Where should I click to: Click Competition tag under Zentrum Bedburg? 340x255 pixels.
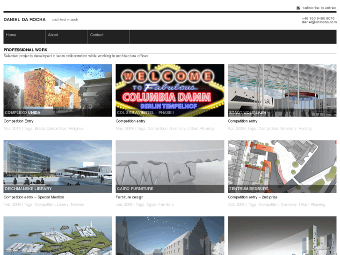(268, 204)
